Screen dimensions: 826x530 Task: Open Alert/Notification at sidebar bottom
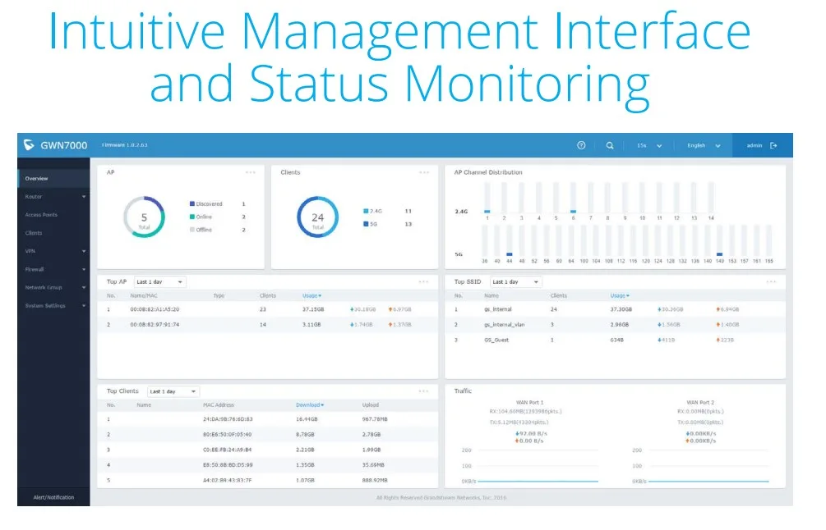click(x=53, y=497)
